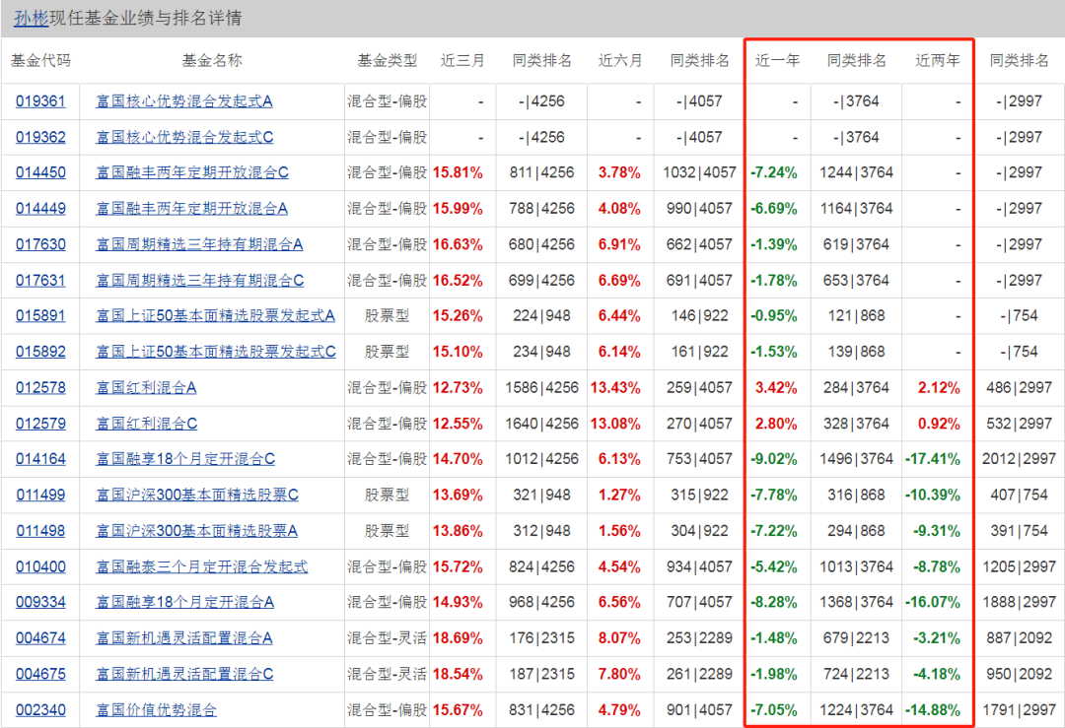
Task: Click the 基金类型 column header
Action: [388, 60]
